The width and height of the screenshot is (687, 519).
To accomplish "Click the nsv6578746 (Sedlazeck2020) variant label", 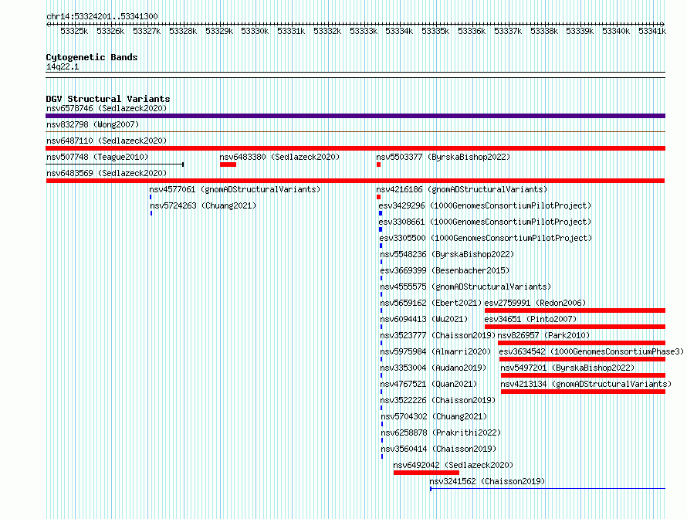I will coord(107,108).
